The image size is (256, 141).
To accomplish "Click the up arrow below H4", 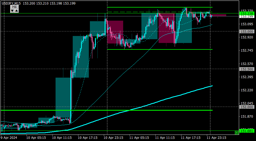I will (17, 11).
